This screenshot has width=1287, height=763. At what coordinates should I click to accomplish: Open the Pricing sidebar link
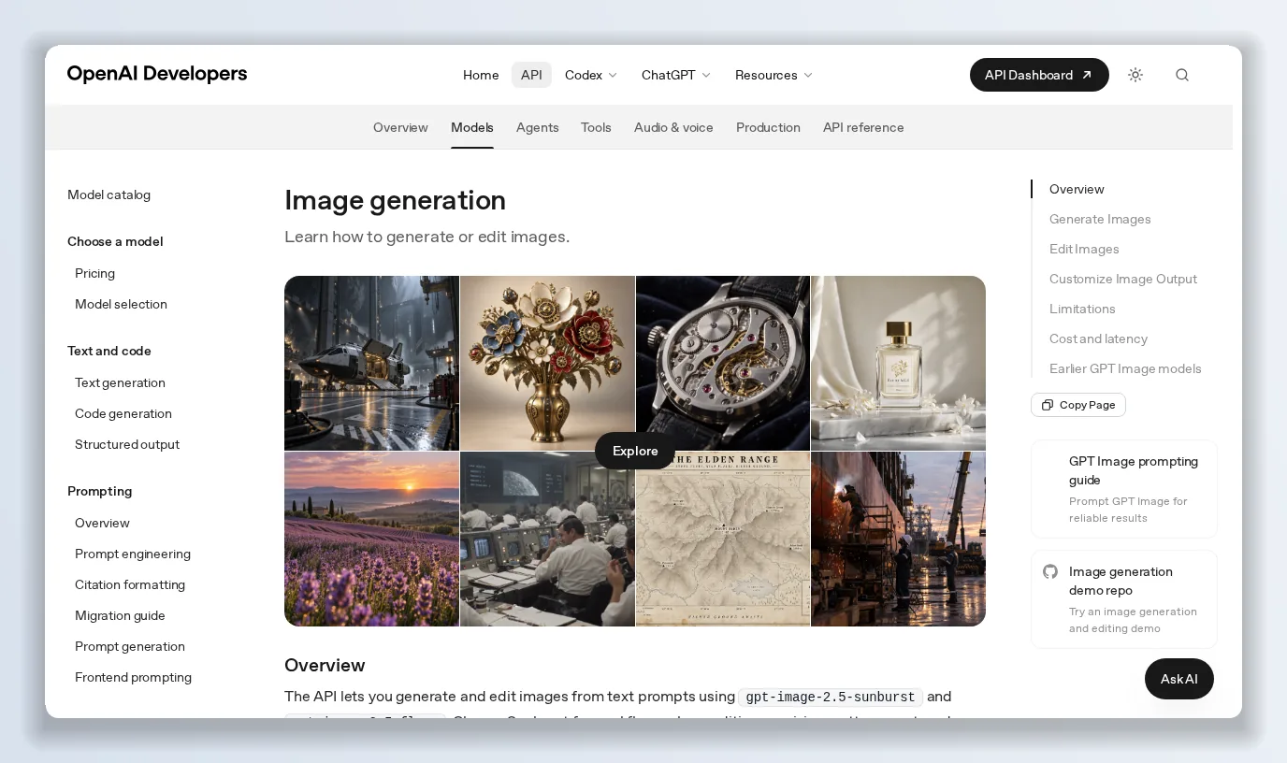pos(94,273)
